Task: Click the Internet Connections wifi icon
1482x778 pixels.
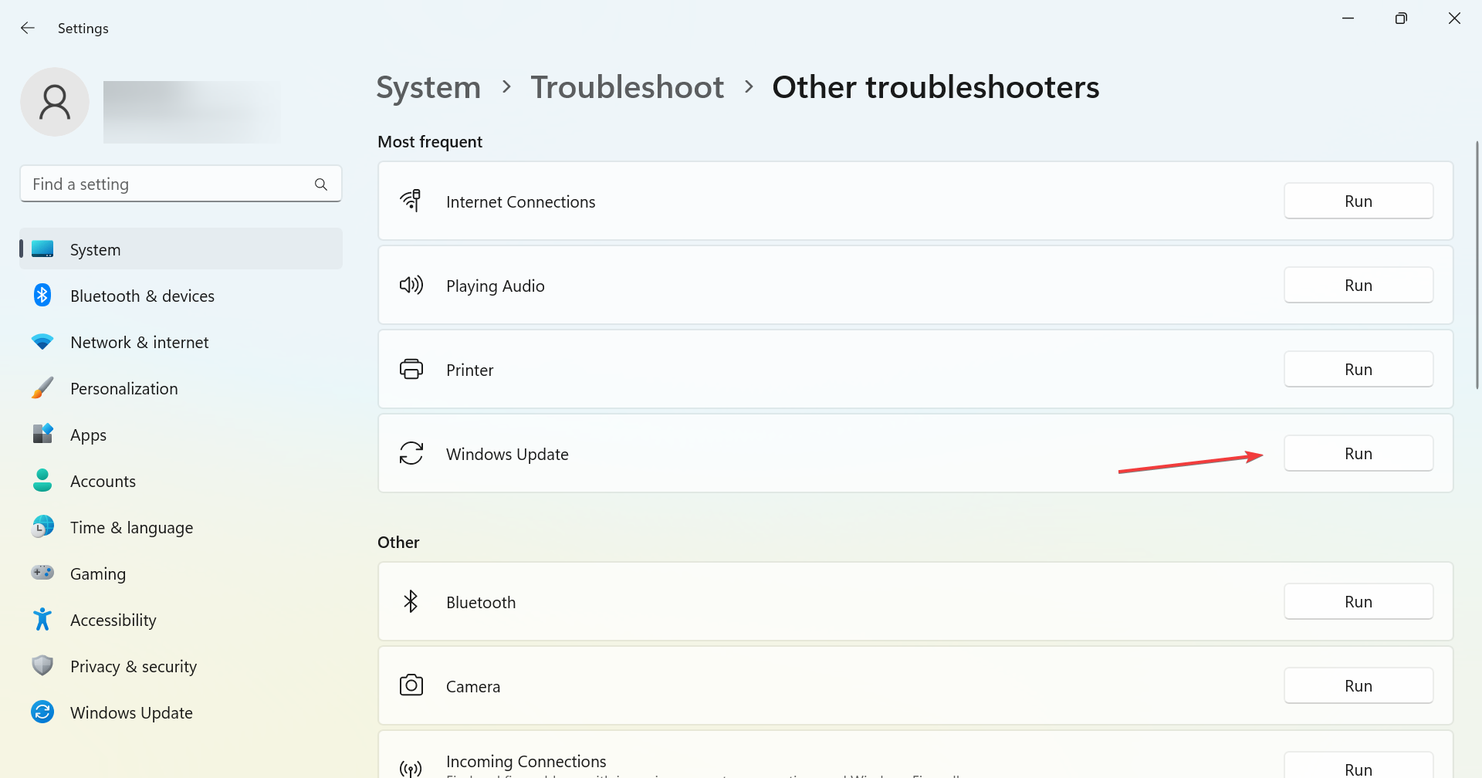Action: pos(411,201)
